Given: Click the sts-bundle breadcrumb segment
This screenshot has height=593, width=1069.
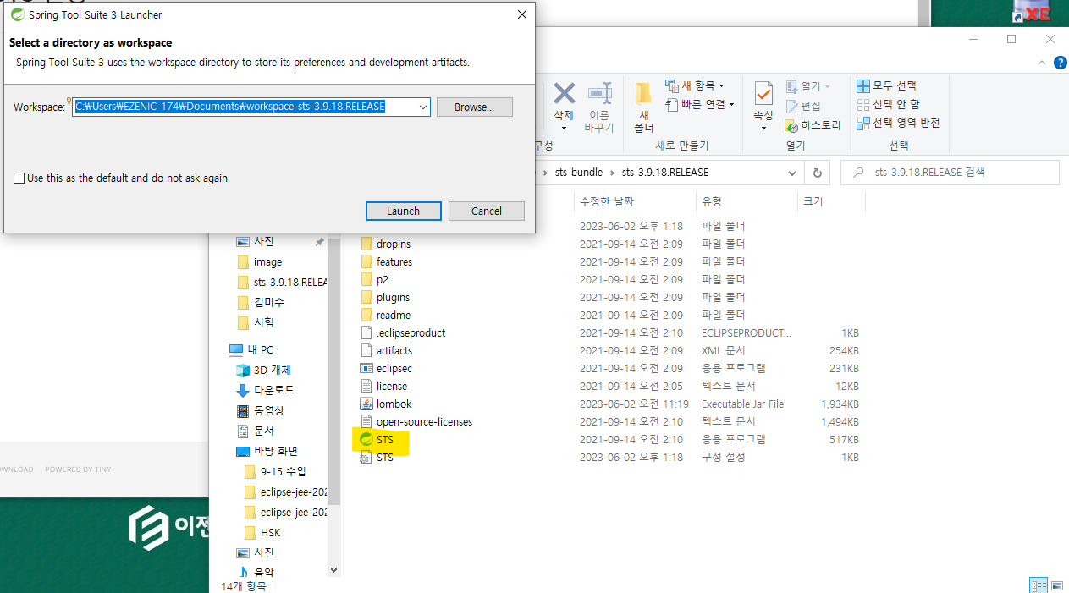Looking at the screenshot, I should pos(579,172).
